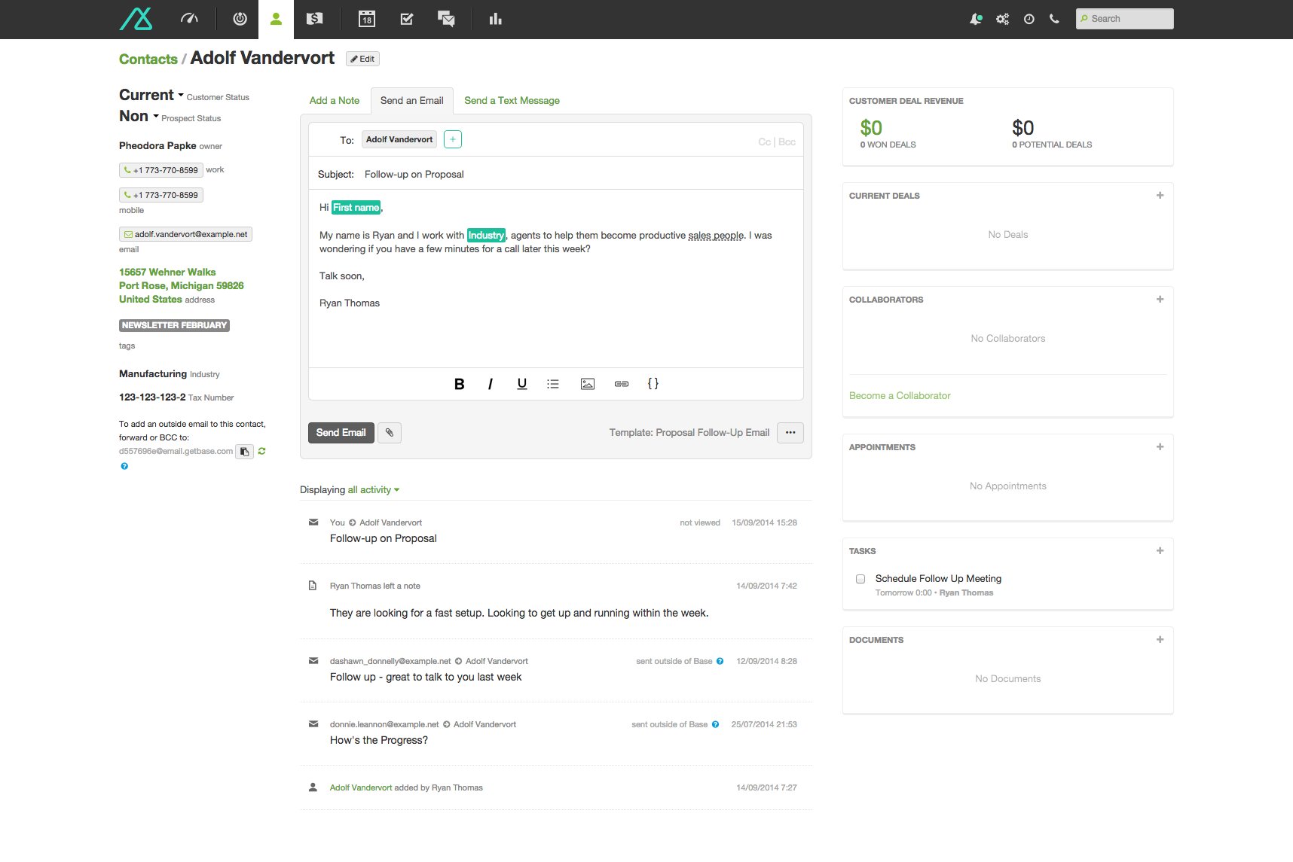1293x862 pixels.
Task: Click Become a Collaborator link
Action: pos(900,396)
